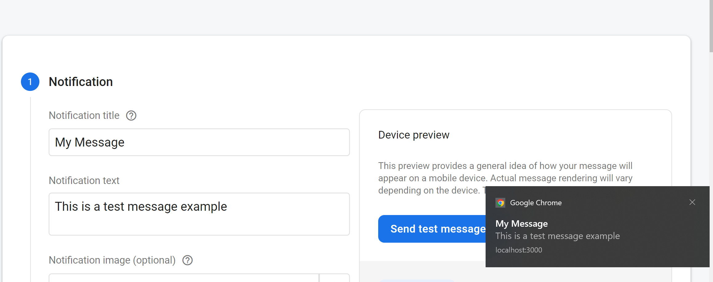The height and width of the screenshot is (282, 713).
Task: Click the Chrome logo in the toast
Action: 500,203
